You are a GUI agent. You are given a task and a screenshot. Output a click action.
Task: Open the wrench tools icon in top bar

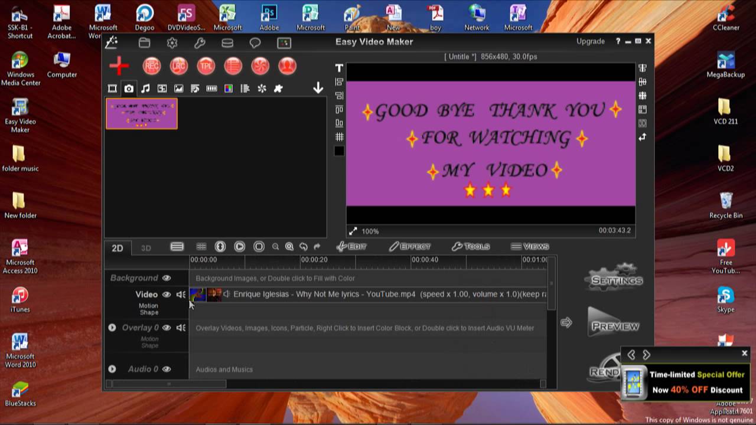tap(200, 42)
